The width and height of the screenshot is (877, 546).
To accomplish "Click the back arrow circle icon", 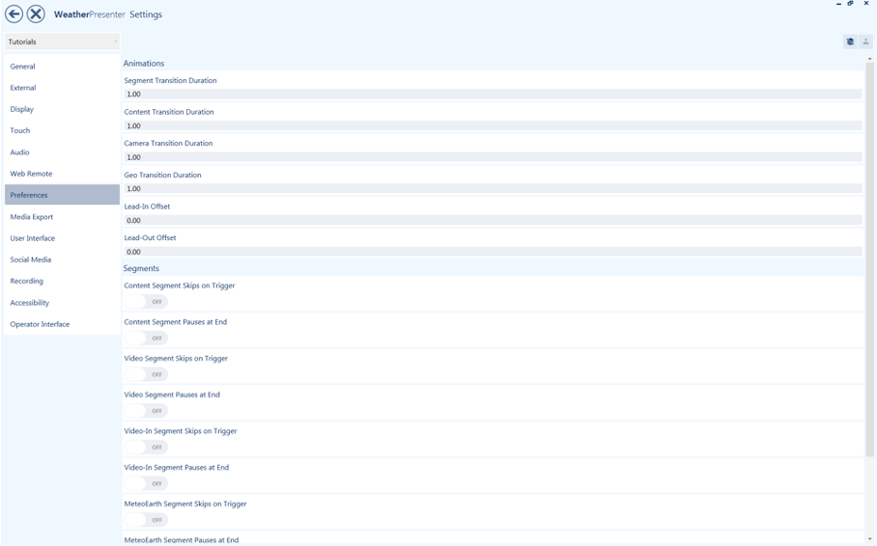I will pyautogui.click(x=14, y=14).
